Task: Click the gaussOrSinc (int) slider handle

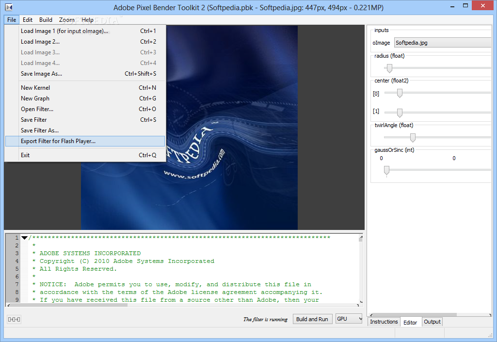Action: pos(387,170)
